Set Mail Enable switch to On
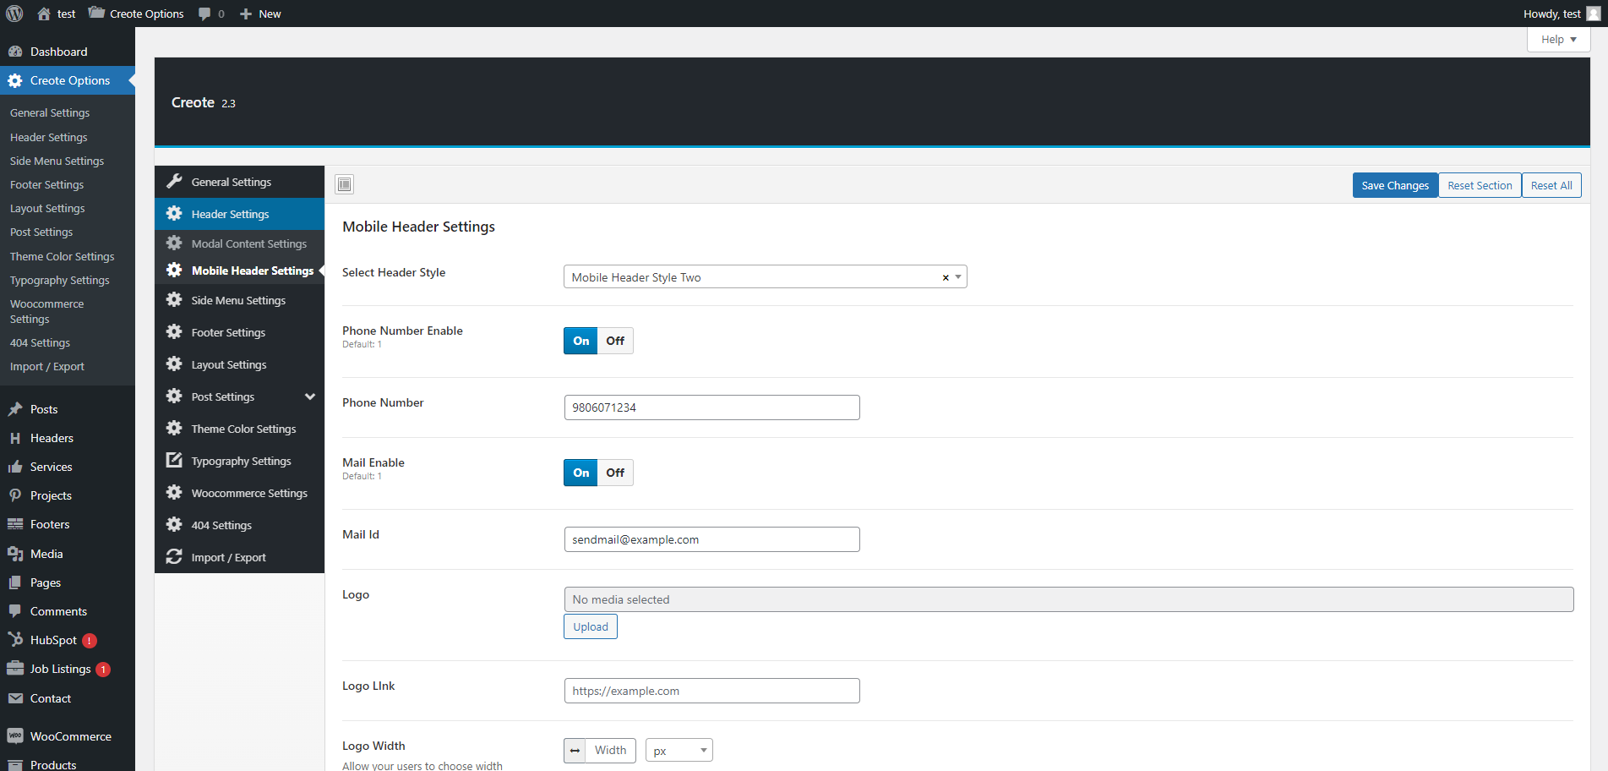This screenshot has width=1608, height=771. pos(581,473)
